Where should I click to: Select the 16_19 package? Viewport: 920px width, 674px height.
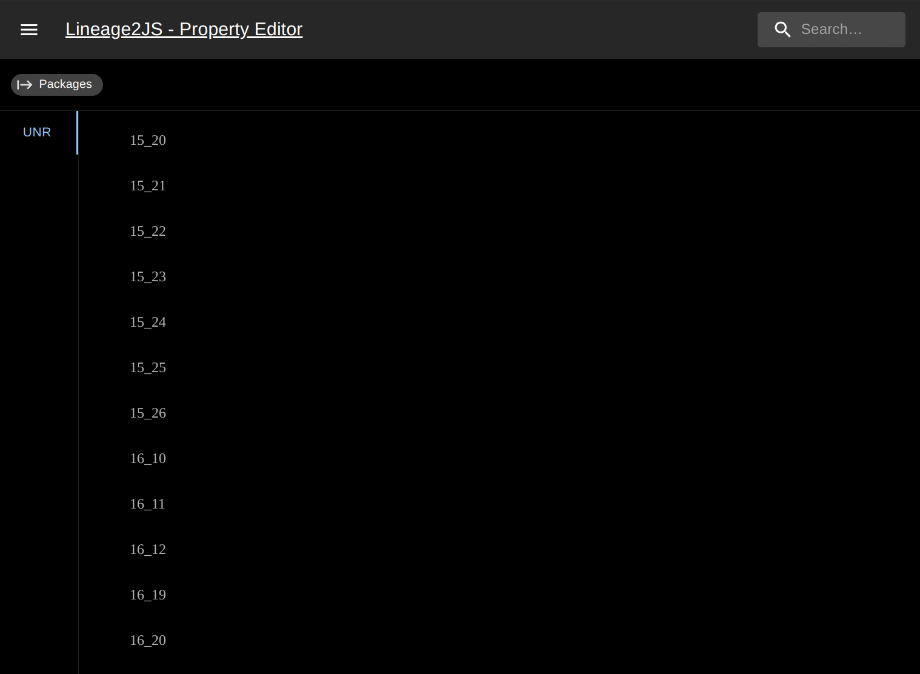148,595
